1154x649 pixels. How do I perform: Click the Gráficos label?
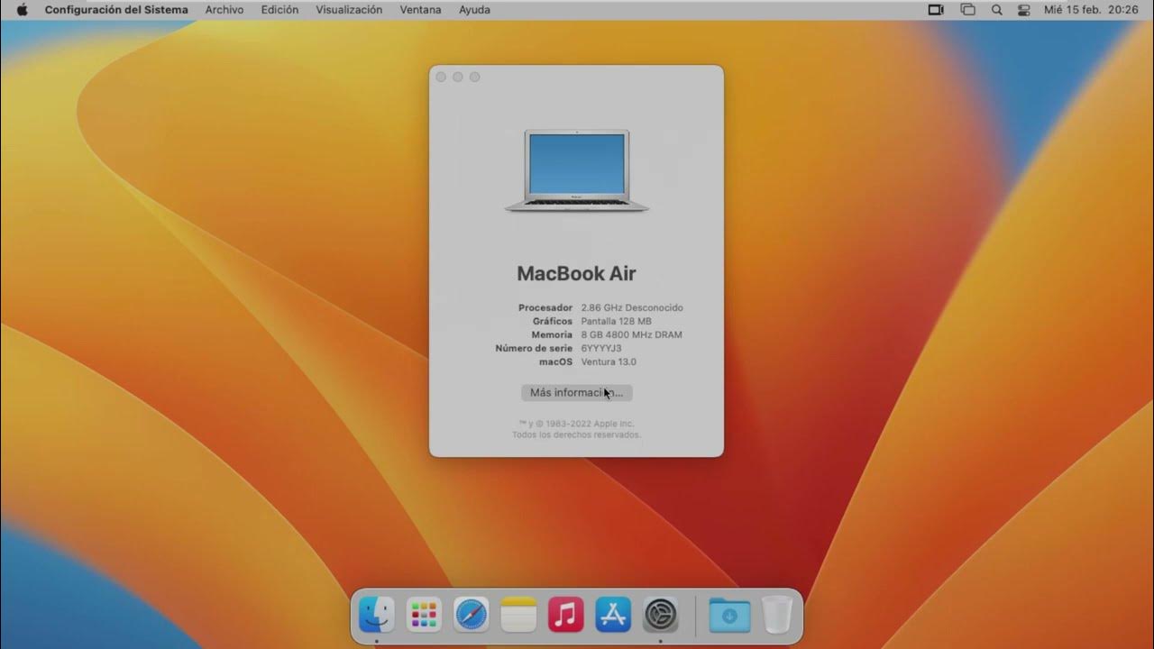[553, 321]
